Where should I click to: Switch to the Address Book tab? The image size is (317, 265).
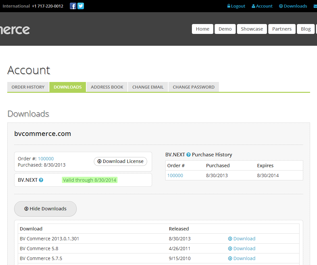click(x=107, y=87)
